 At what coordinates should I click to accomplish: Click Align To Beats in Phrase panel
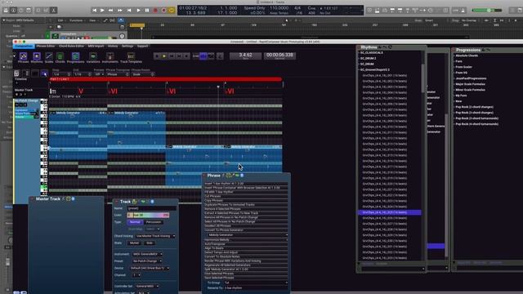coord(246,248)
